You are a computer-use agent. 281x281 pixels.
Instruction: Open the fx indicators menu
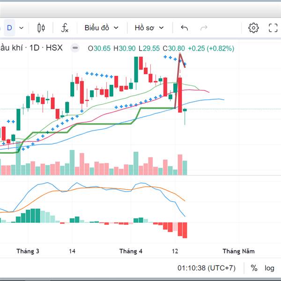pyautogui.click(x=65, y=28)
